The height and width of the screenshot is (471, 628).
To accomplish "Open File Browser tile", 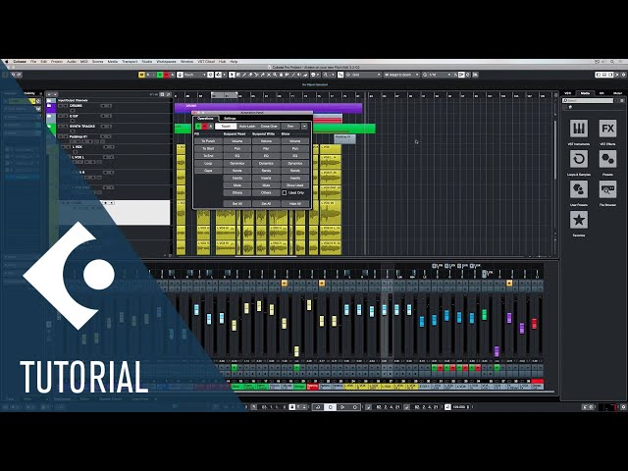I will pos(607,189).
